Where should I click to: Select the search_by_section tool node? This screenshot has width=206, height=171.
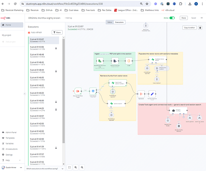click(199, 118)
